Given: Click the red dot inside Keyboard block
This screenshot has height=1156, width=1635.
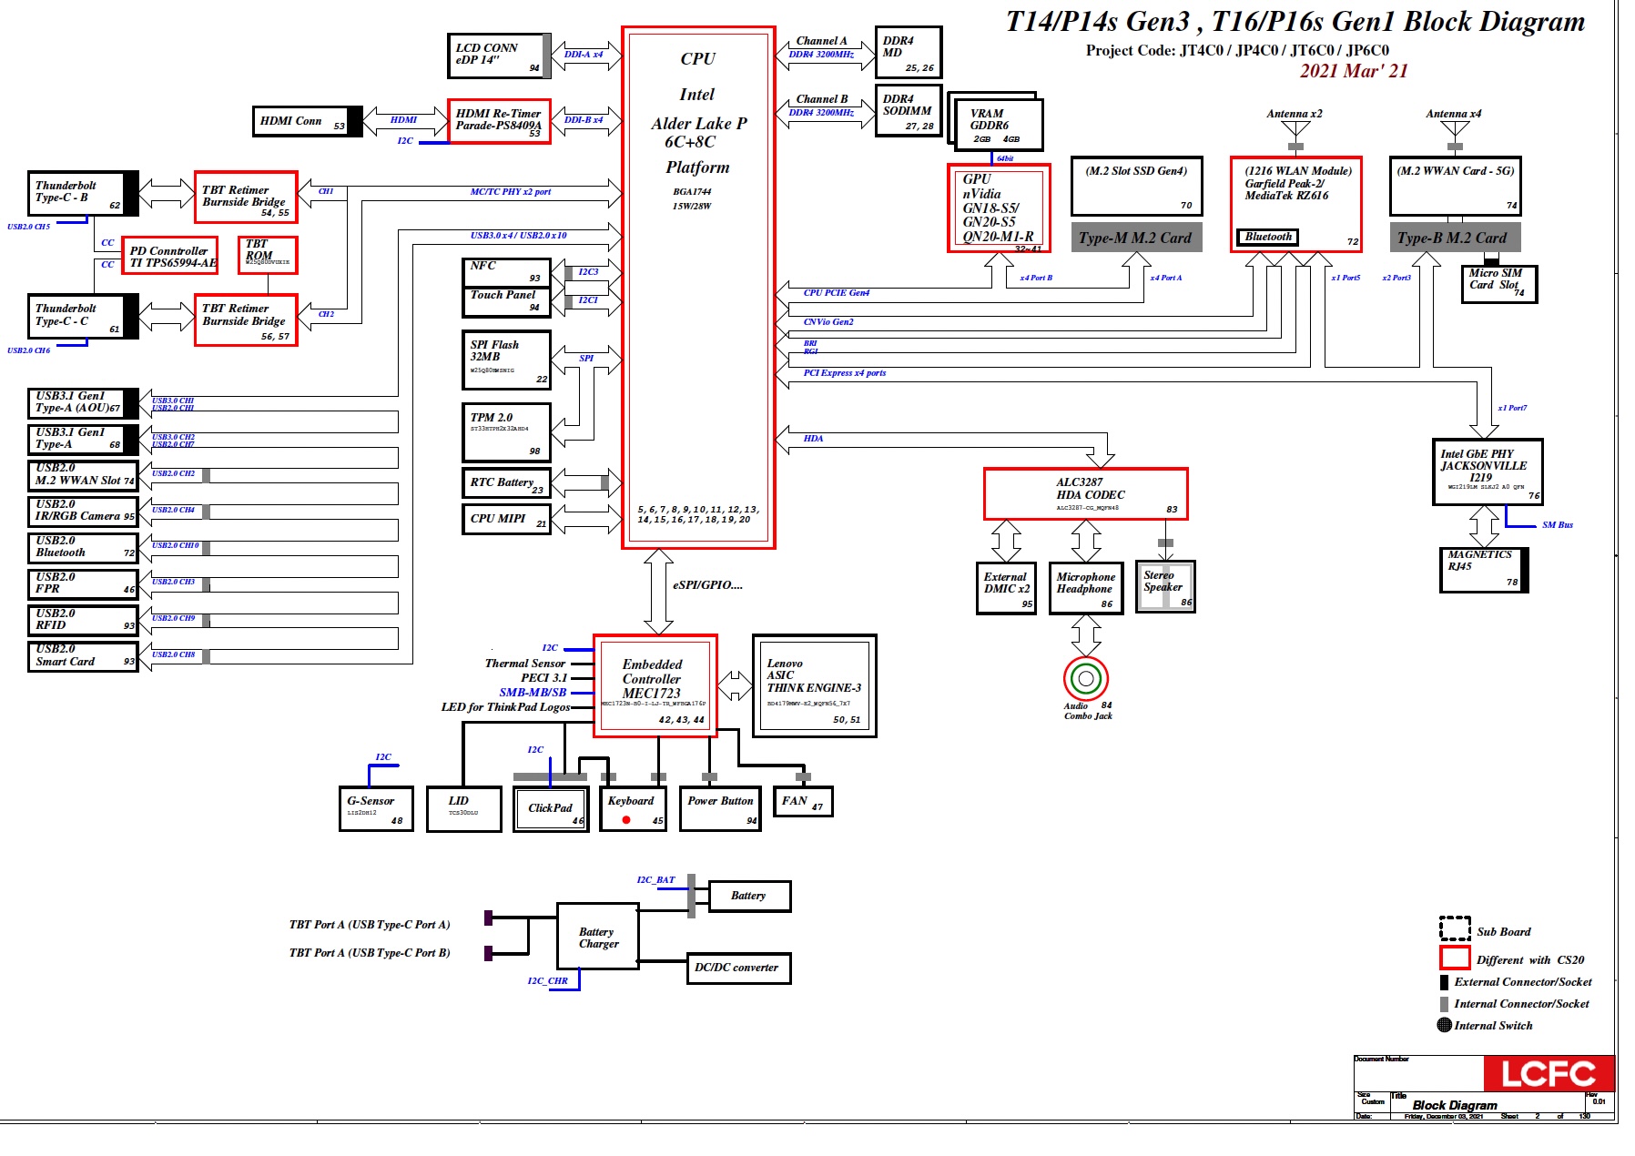Looking at the screenshot, I should point(626,820).
